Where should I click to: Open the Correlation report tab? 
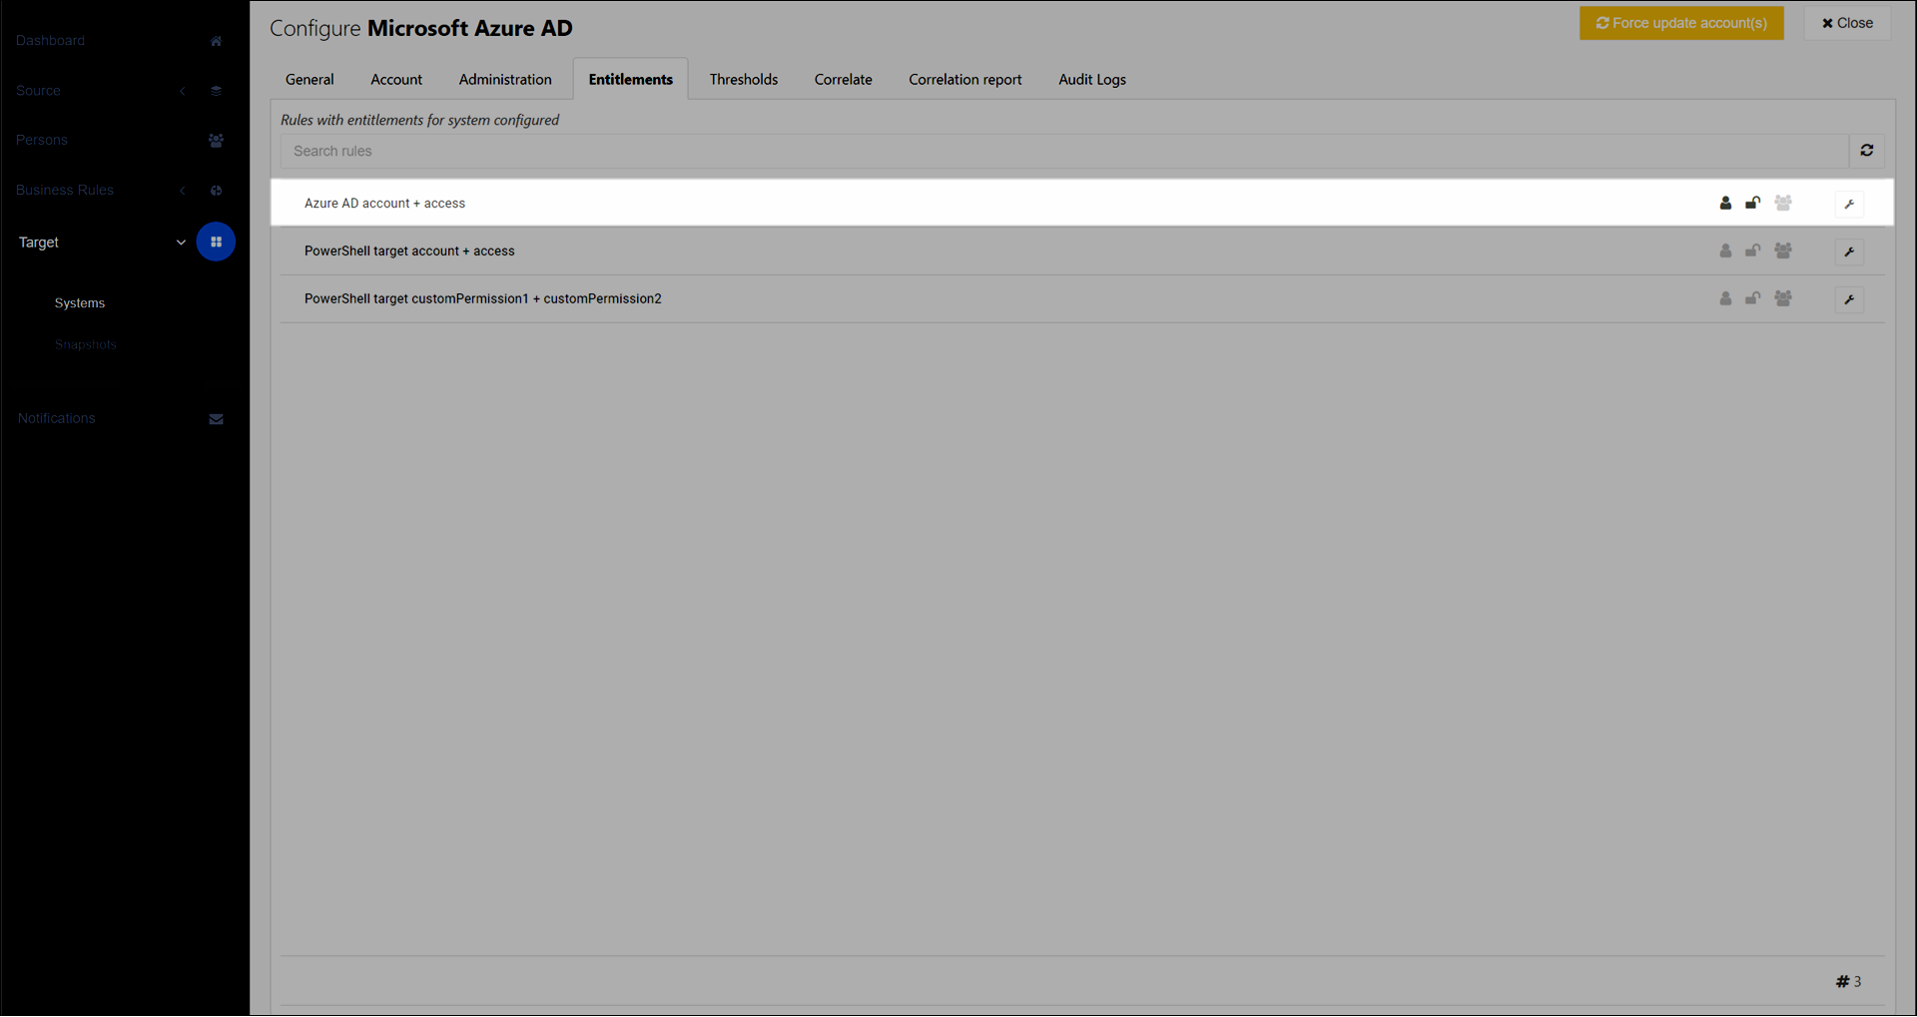[965, 80]
